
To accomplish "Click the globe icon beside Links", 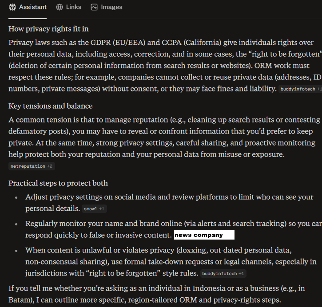I will [60, 7].
